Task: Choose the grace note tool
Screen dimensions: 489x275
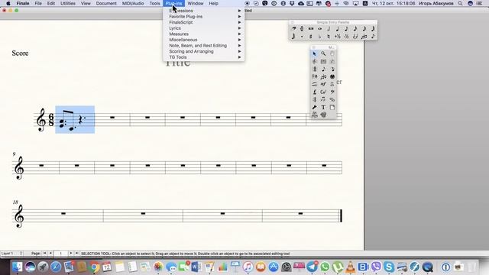Action: click(373, 37)
